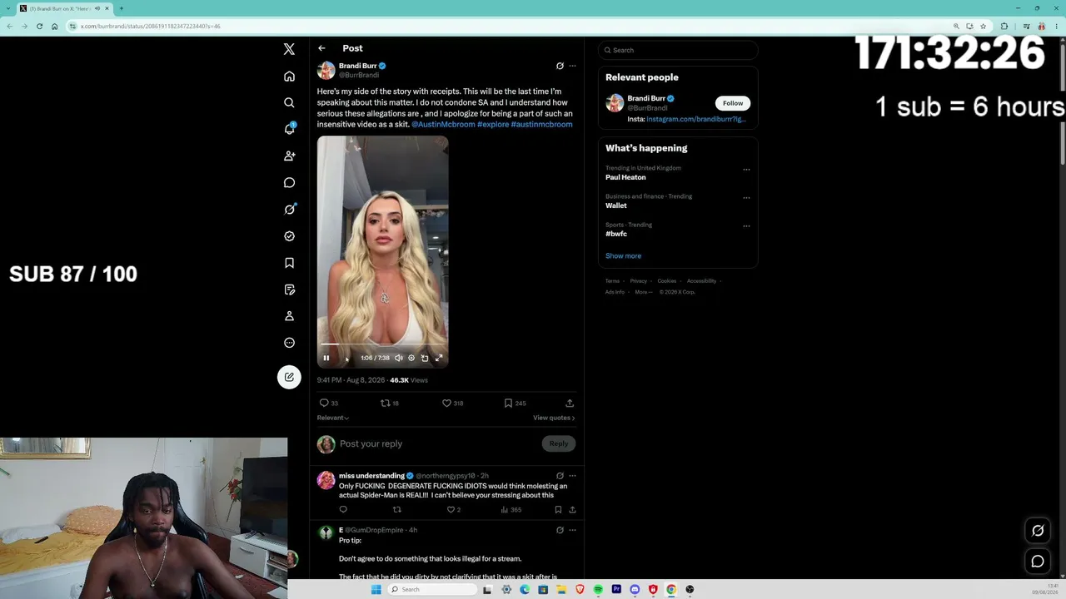Open Discord from the taskbar
The width and height of the screenshot is (1066, 599).
click(635, 590)
